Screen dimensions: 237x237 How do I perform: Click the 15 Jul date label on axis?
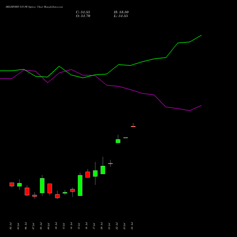point(79,226)
